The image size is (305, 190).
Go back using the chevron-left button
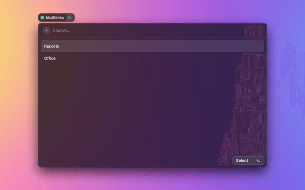pyautogui.click(x=47, y=30)
